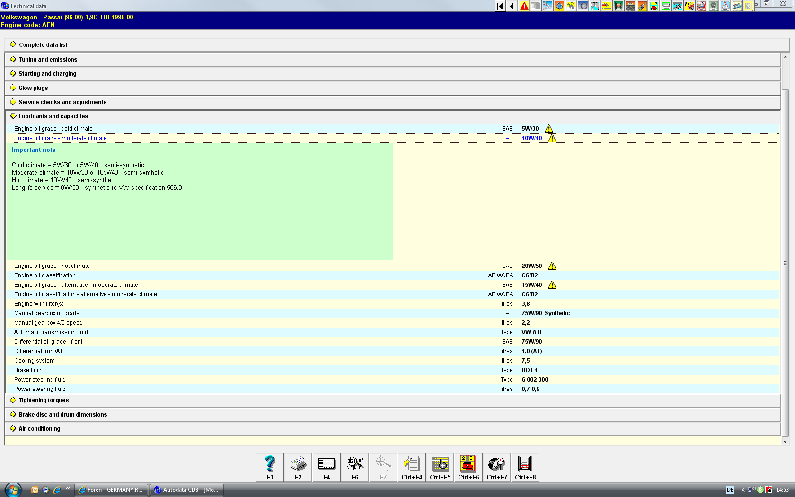795x497 pixels.
Task: Click the vertical scrollbar down arrow
Action: 785,442
